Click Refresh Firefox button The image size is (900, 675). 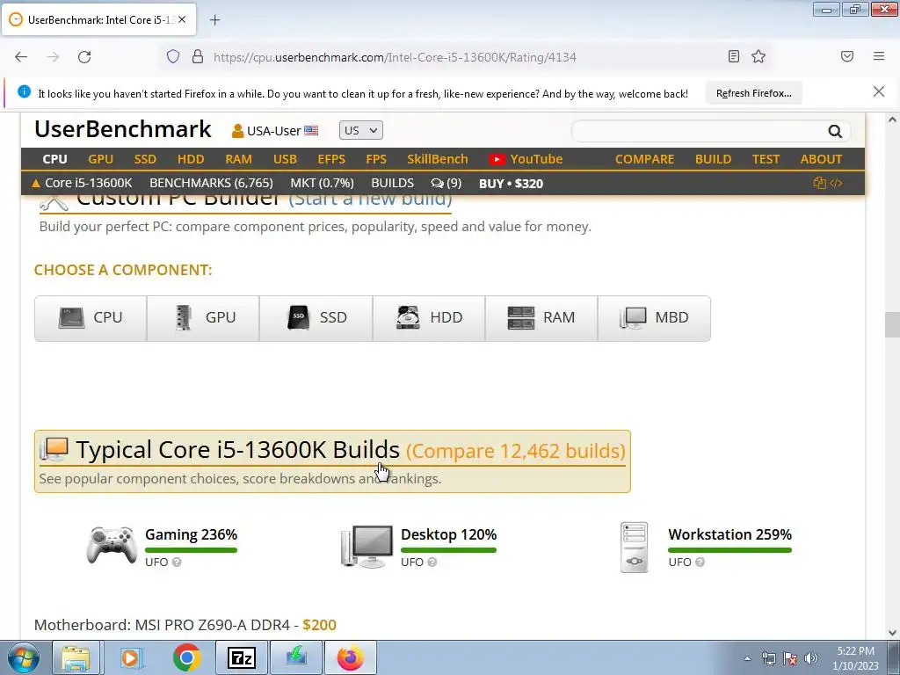[753, 93]
